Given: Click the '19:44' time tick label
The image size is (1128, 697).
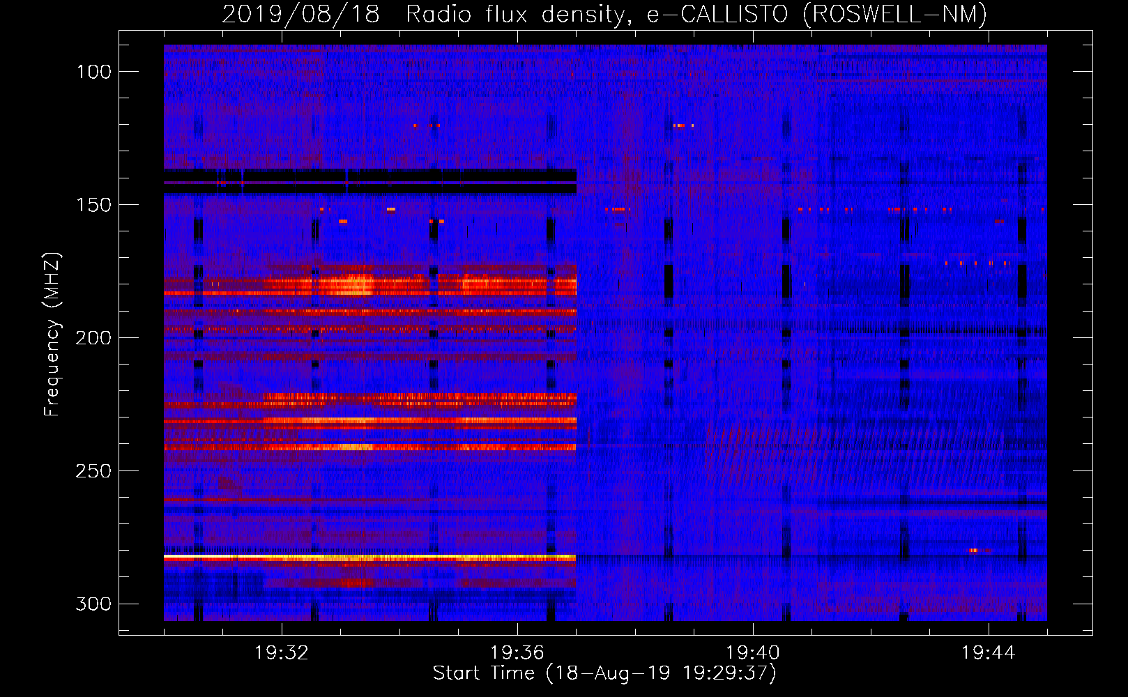Looking at the screenshot, I should 988,653.
